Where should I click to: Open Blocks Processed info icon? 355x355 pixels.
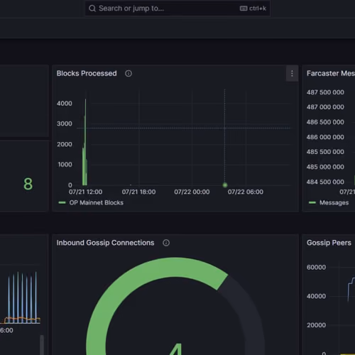129,73
